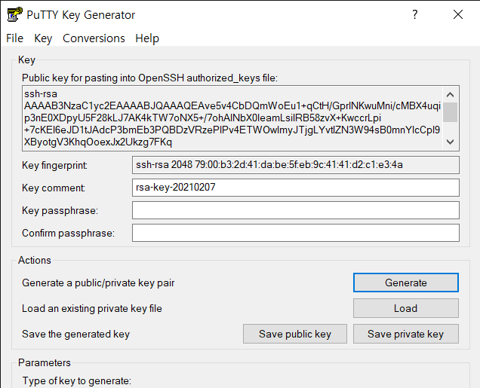
Task: Click 'Type of key to generate:' label
Action: pos(76,381)
